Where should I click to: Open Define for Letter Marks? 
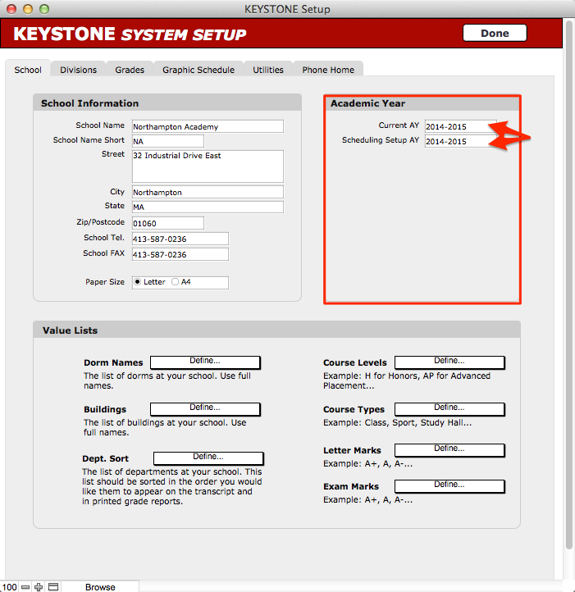449,449
